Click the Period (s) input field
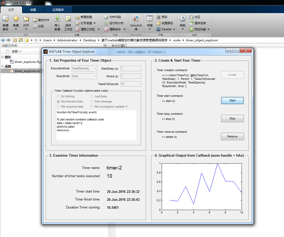 [x=131, y=76]
